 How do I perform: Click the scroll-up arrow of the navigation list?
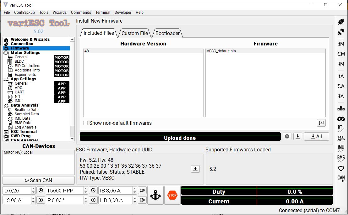pyautogui.click(x=72, y=39)
